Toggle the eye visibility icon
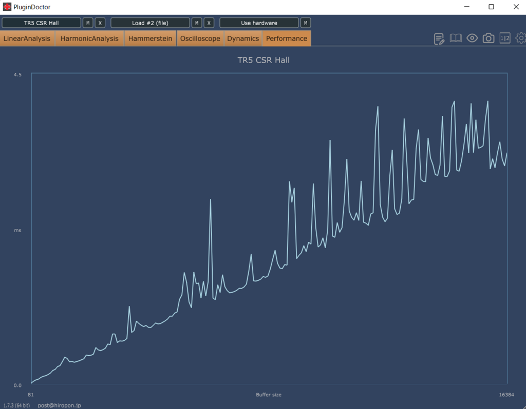Viewport: 526px width, 409px height. pyautogui.click(x=472, y=38)
